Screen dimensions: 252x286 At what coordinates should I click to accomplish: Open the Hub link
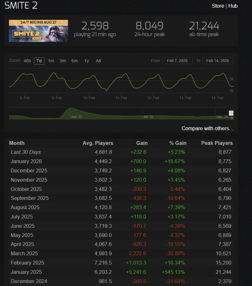click(233, 6)
